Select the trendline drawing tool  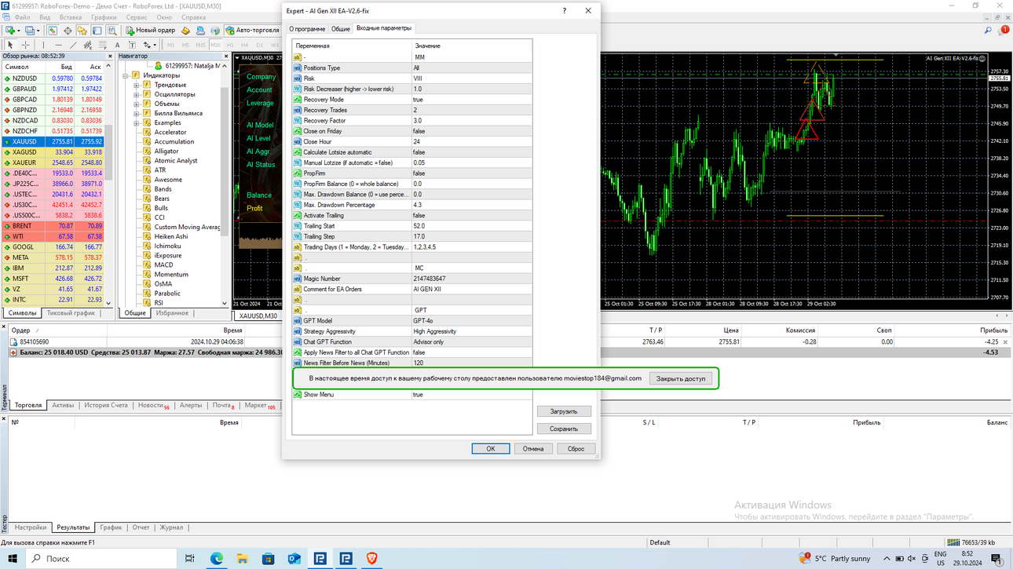point(73,45)
